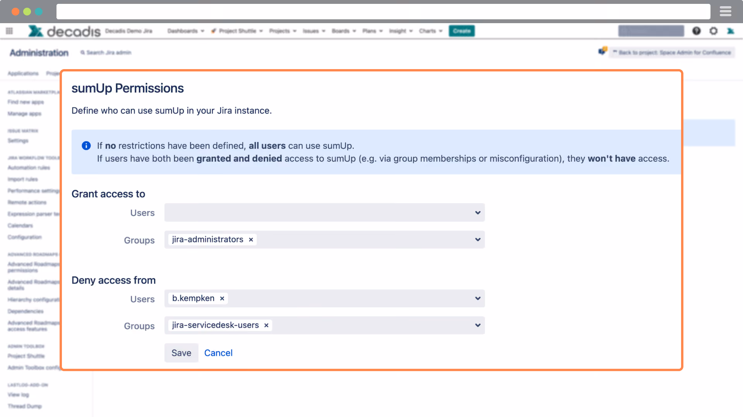743x417 pixels.
Task: Open Find new apps in sidebar
Action: 26,102
